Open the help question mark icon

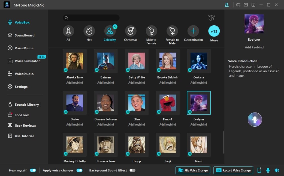[x=253, y=5]
